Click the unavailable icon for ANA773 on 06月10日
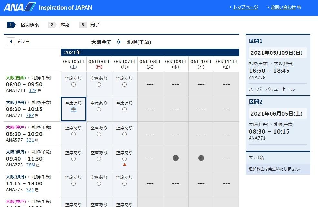This screenshot has height=207, width=318. (x=201, y=158)
